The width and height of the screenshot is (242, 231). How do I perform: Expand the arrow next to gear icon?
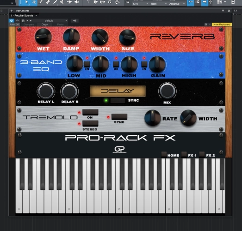pyautogui.click(x=210, y=24)
